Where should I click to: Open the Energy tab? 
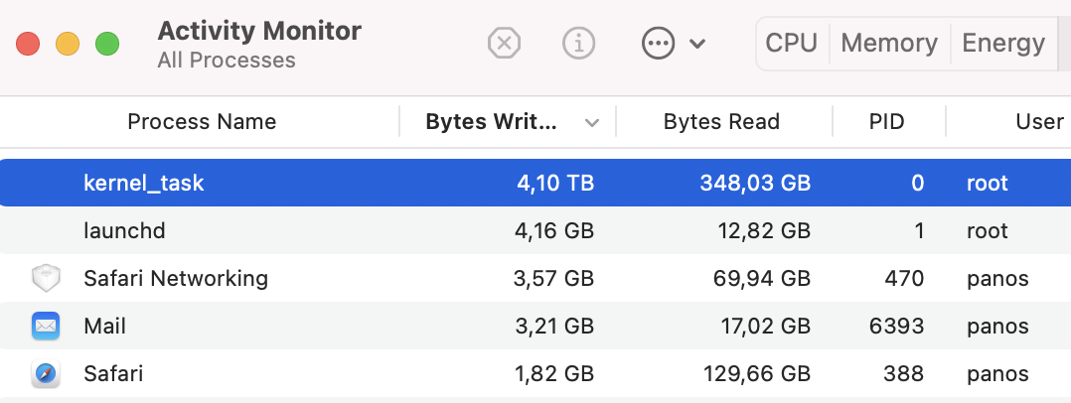pyautogui.click(x=1003, y=43)
